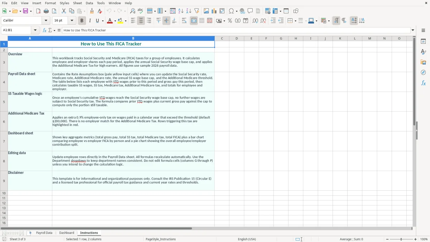Toggle Wrap Text
The image size is (430, 242).
[184, 21]
